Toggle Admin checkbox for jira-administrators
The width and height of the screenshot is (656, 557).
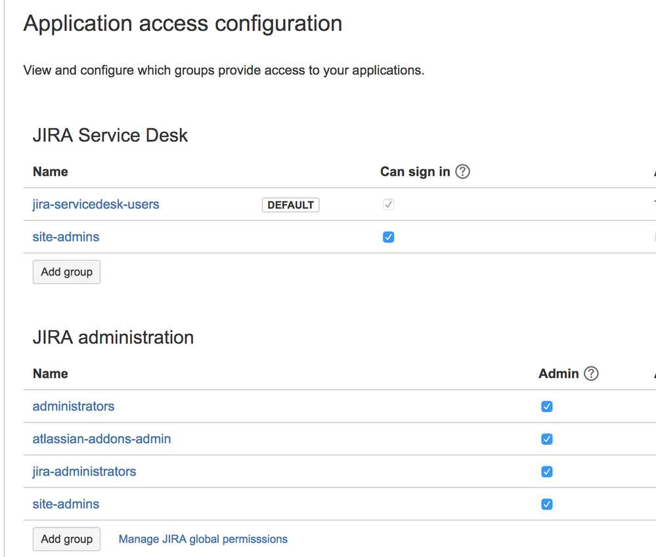point(547,471)
